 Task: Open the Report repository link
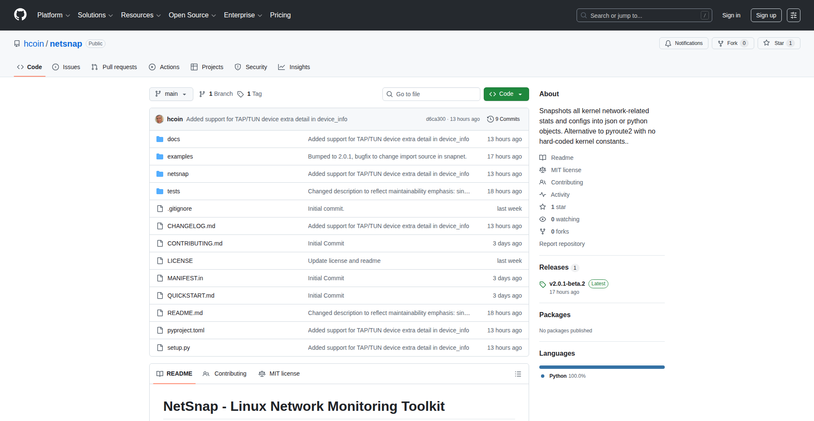pos(562,244)
